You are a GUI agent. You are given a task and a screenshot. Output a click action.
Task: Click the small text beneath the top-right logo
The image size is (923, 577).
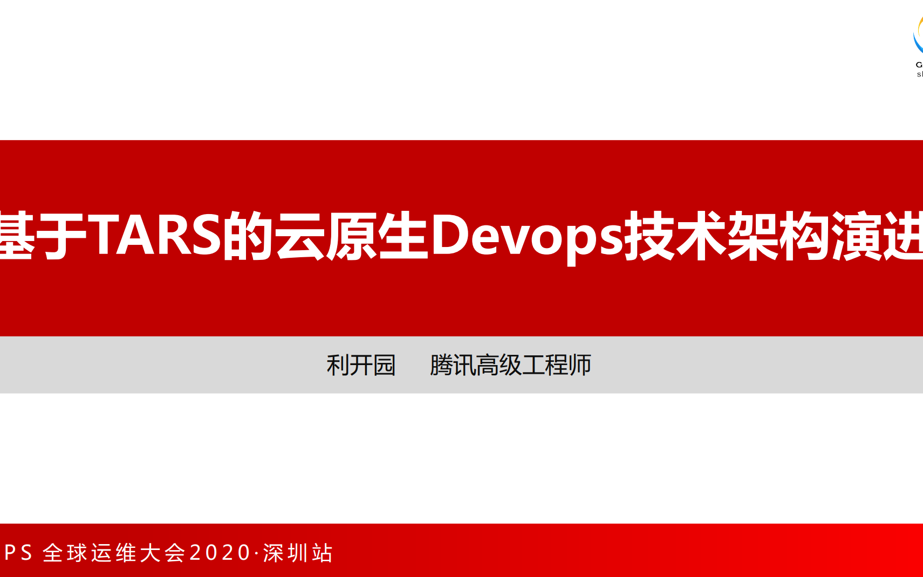pyautogui.click(x=919, y=69)
